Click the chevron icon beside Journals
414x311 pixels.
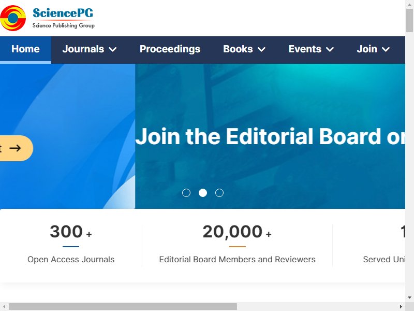pyautogui.click(x=113, y=49)
